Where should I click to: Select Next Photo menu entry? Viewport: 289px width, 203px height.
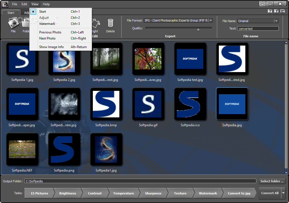61,38
